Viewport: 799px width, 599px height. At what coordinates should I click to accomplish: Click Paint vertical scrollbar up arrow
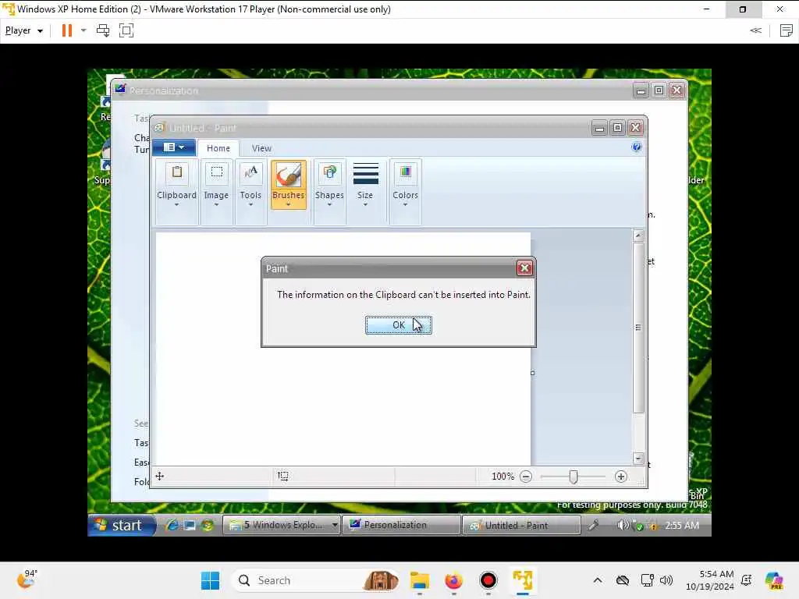coord(638,236)
